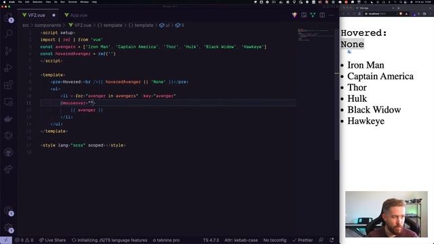The height and width of the screenshot is (244, 434).
Task: Open the Source Control view
Action: pyautogui.click(x=9, y=51)
